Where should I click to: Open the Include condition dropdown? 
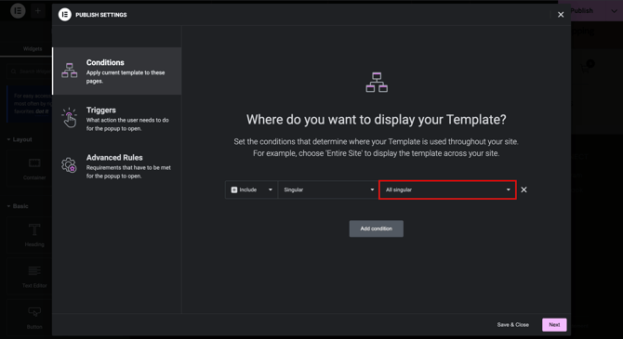pyautogui.click(x=251, y=189)
